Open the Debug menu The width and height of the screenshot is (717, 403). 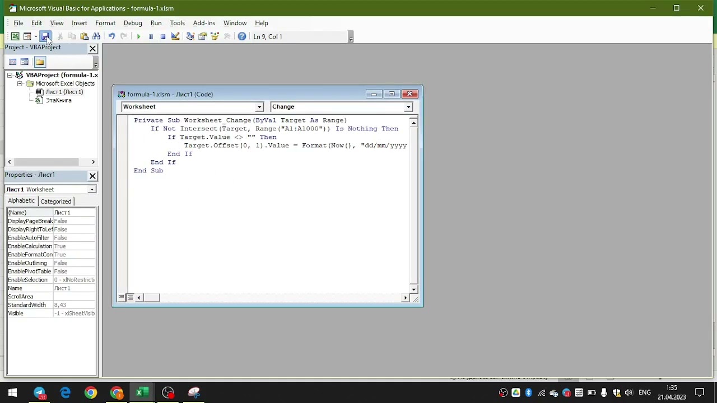[133, 23]
